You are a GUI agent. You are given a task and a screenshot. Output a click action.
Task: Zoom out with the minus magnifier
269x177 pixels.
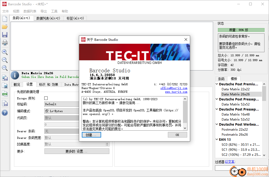(x=5, y=60)
